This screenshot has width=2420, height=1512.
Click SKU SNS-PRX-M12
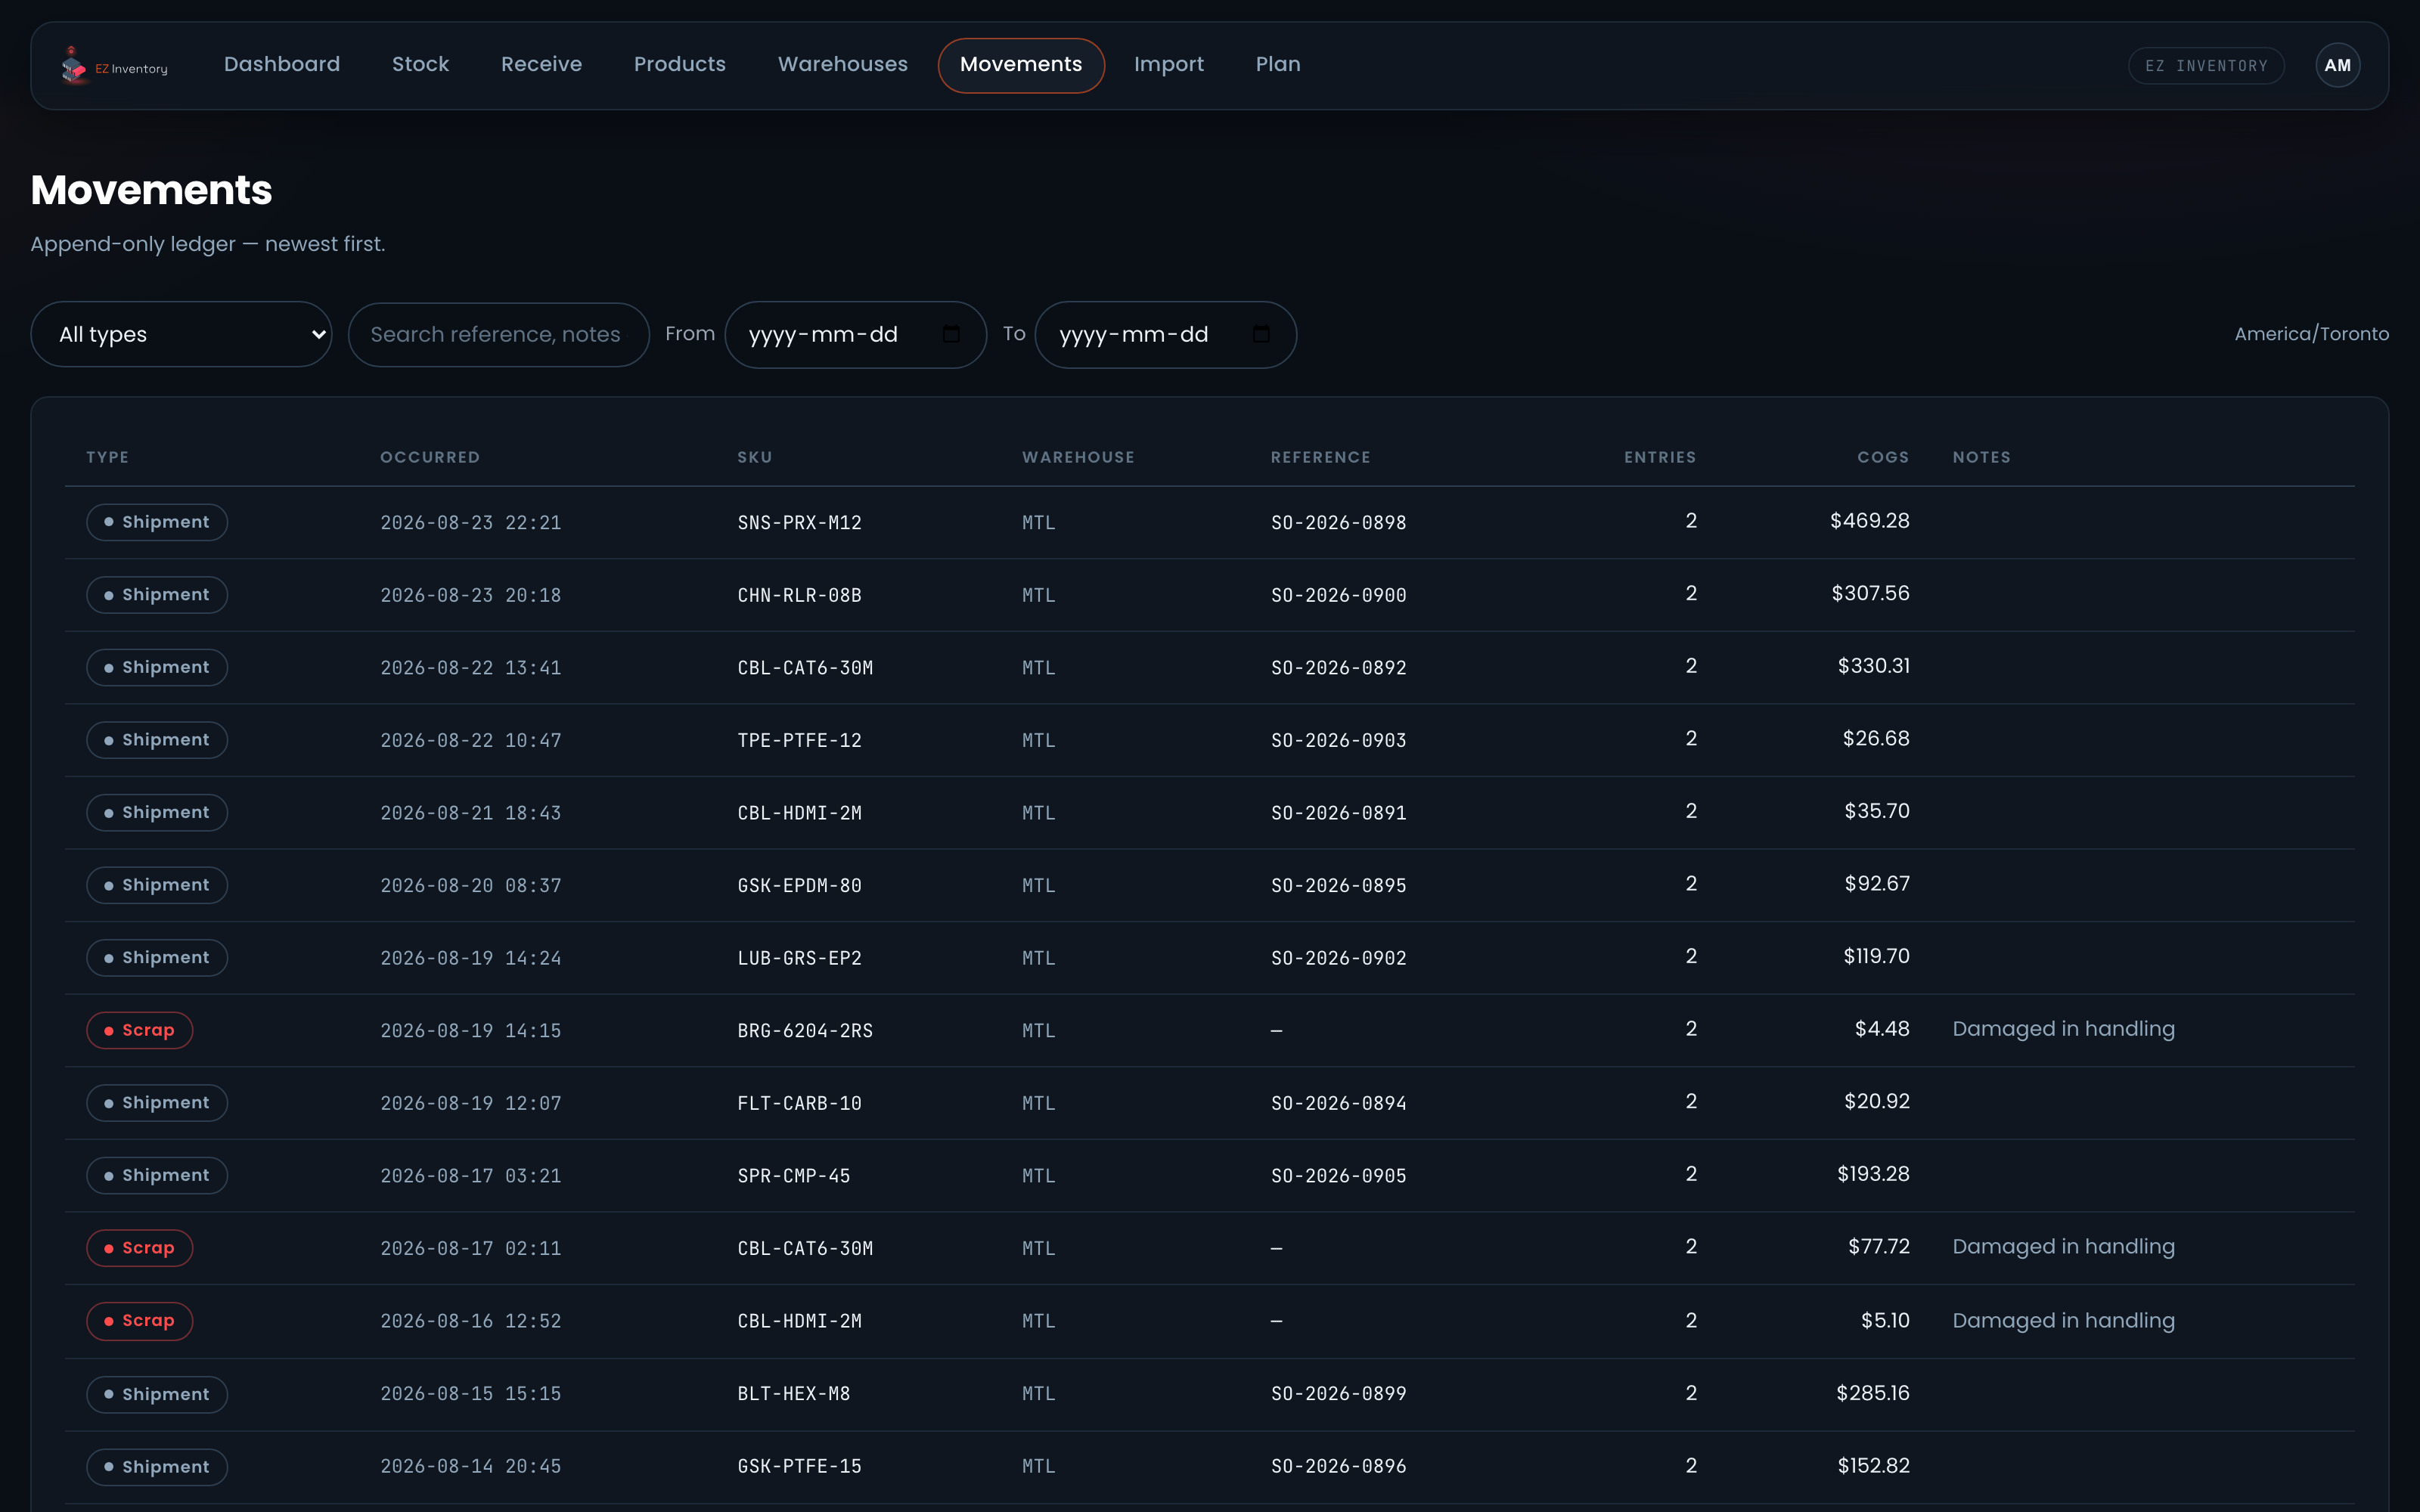[799, 522]
